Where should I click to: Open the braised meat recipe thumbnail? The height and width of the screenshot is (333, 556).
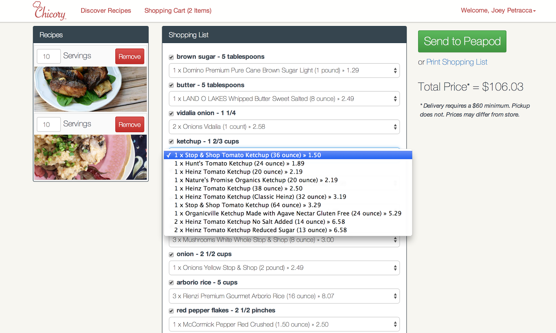(x=90, y=89)
